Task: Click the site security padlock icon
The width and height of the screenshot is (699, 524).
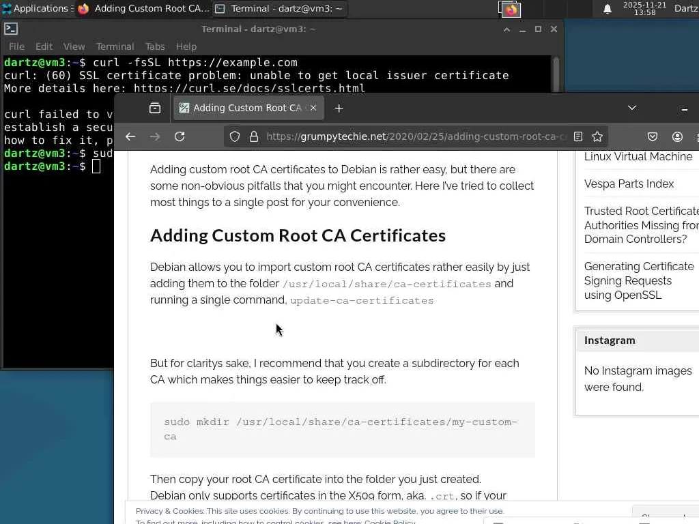Action: point(254,136)
